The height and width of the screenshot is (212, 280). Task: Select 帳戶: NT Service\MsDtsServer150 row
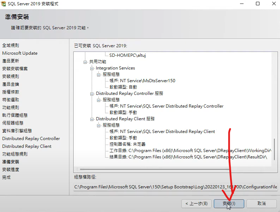142,81
